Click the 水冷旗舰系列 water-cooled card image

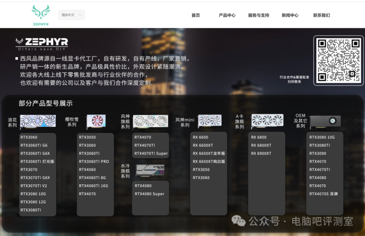pyautogui.click(x=150, y=170)
